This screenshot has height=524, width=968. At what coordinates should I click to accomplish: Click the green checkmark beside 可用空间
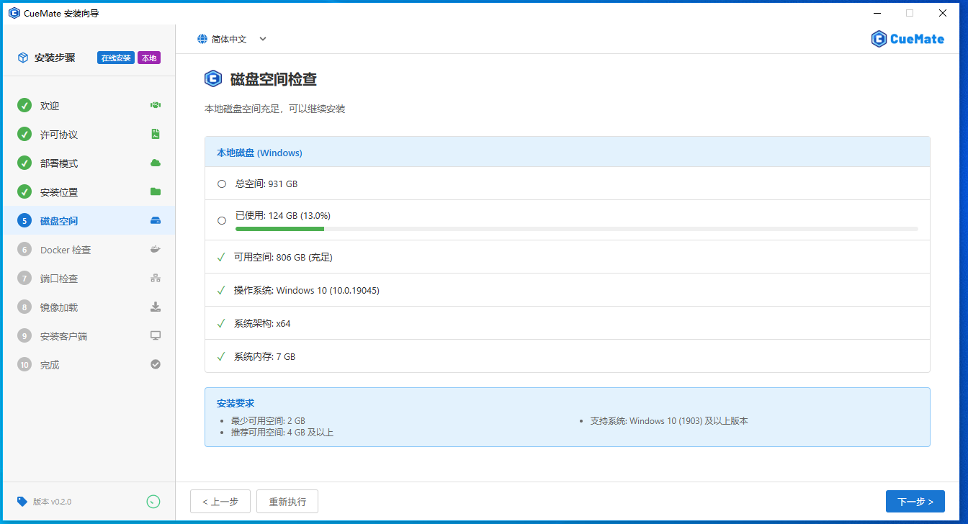point(221,256)
